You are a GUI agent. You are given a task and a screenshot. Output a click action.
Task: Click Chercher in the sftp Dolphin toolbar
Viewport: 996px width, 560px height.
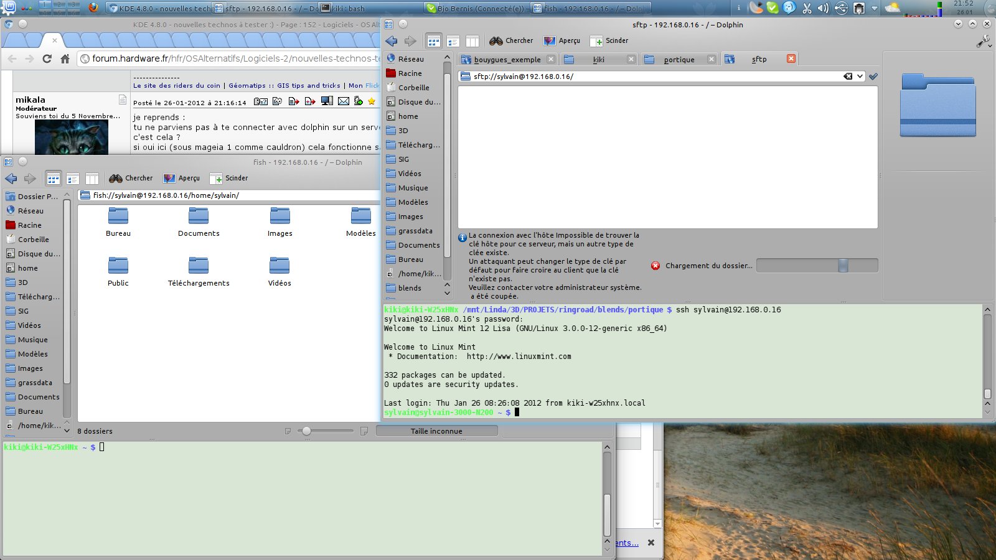tap(511, 41)
